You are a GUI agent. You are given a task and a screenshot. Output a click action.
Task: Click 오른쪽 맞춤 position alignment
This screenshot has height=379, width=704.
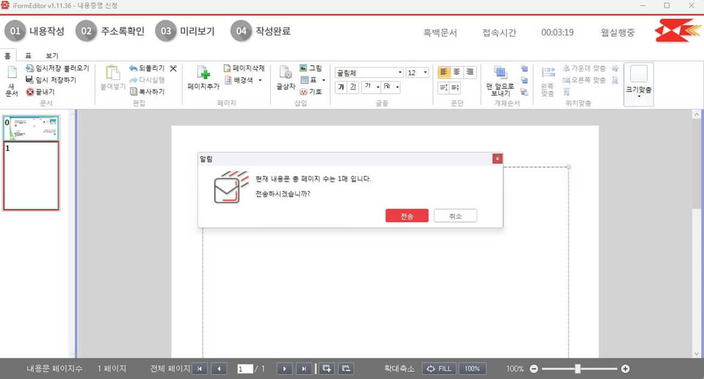584,80
